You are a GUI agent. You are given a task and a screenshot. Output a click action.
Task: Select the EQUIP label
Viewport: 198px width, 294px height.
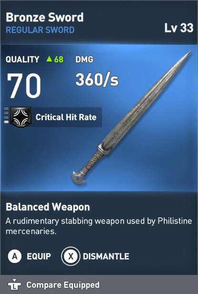tap(39, 256)
